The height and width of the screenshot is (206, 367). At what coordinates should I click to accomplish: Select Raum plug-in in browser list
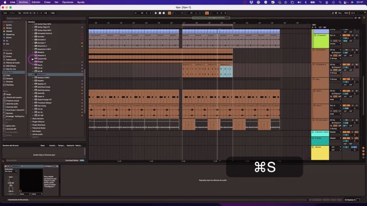(x=40, y=65)
